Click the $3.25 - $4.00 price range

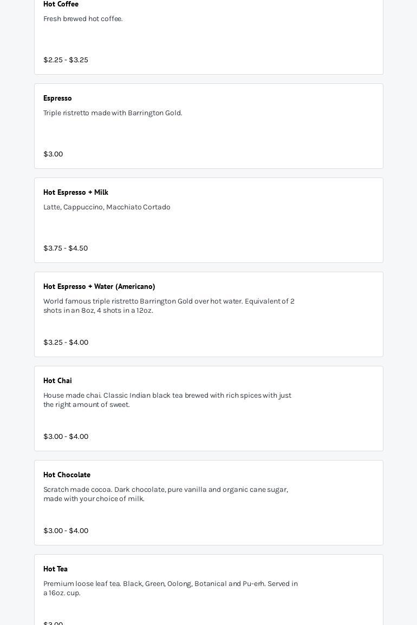[x=66, y=343]
